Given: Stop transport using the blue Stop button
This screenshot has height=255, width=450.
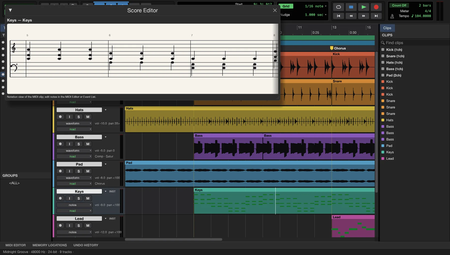Looking at the screenshot, I should pos(351,7).
